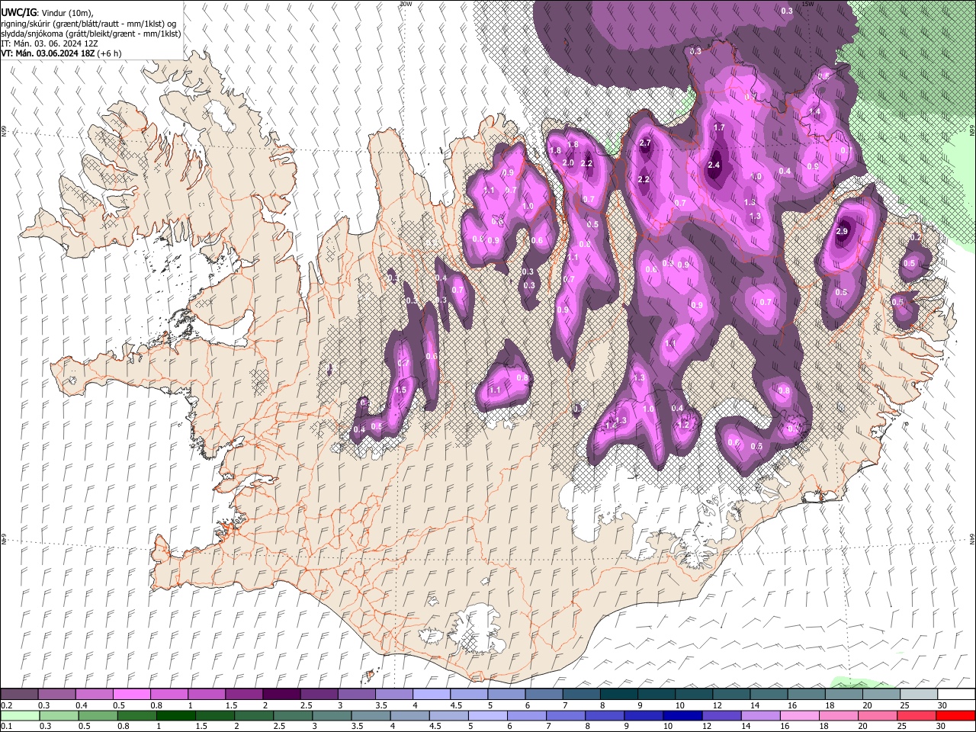This screenshot has height=732, width=976.
Task: Click the valid time 'VT: Mán. 03.06.2024 18Z'
Action: [x=48, y=53]
